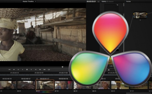Click the corner icon on the gallery still
Screen dimensions: 152x94
tap(117, 5)
